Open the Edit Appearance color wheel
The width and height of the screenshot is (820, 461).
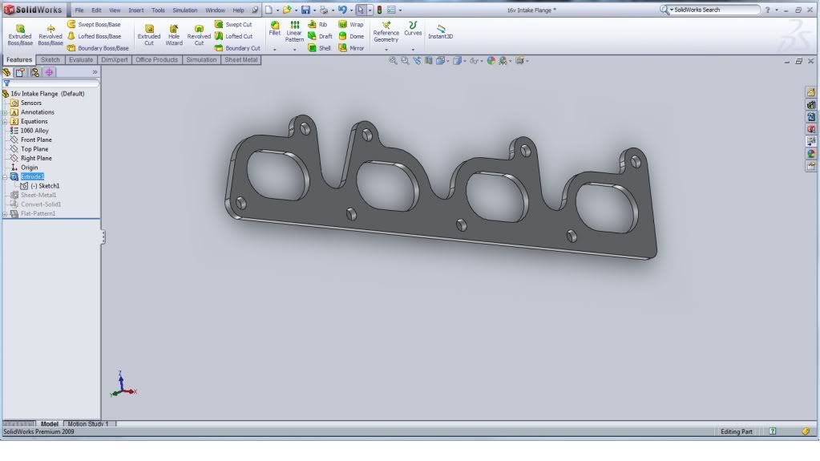tap(491, 61)
